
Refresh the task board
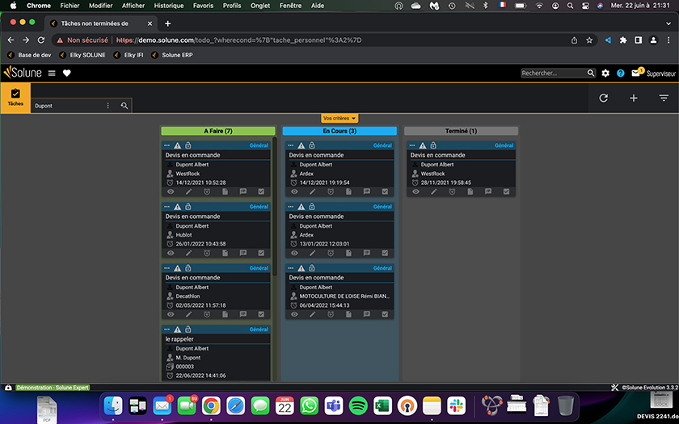603,98
